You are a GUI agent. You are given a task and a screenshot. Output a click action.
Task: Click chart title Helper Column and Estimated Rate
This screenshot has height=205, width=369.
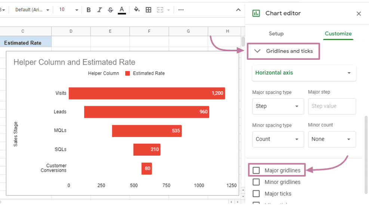click(x=74, y=62)
